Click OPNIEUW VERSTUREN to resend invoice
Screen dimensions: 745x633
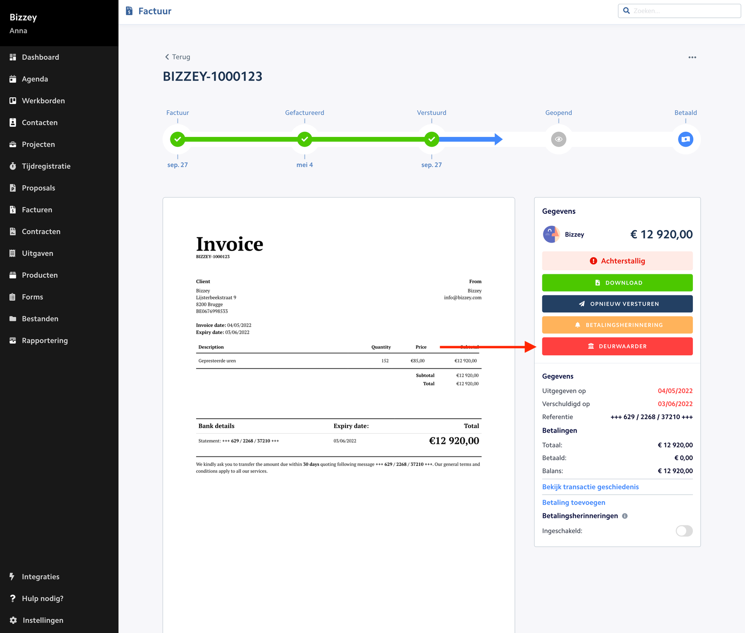coord(617,304)
